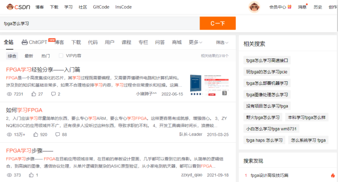
Task: Open article FPGA学习步骤——
Action: 30,150
